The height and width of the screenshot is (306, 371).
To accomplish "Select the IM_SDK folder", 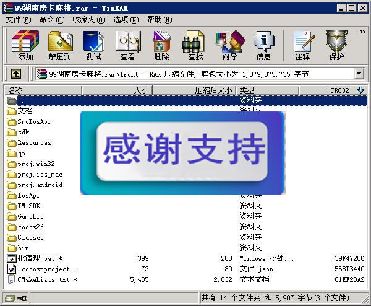I will pos(23,206).
